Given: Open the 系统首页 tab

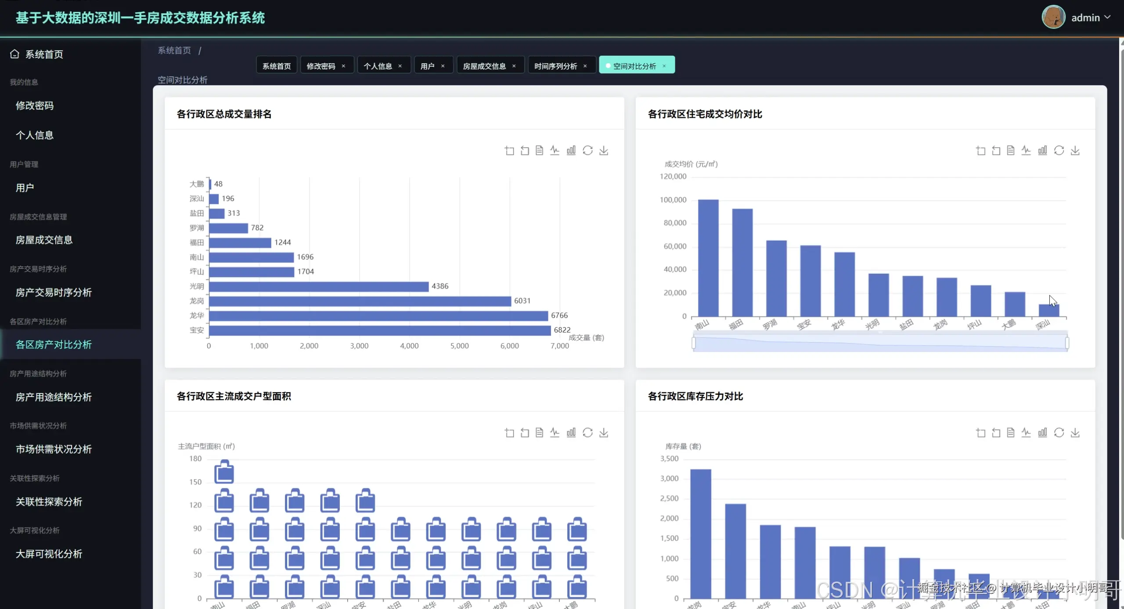Looking at the screenshot, I should pos(277,66).
